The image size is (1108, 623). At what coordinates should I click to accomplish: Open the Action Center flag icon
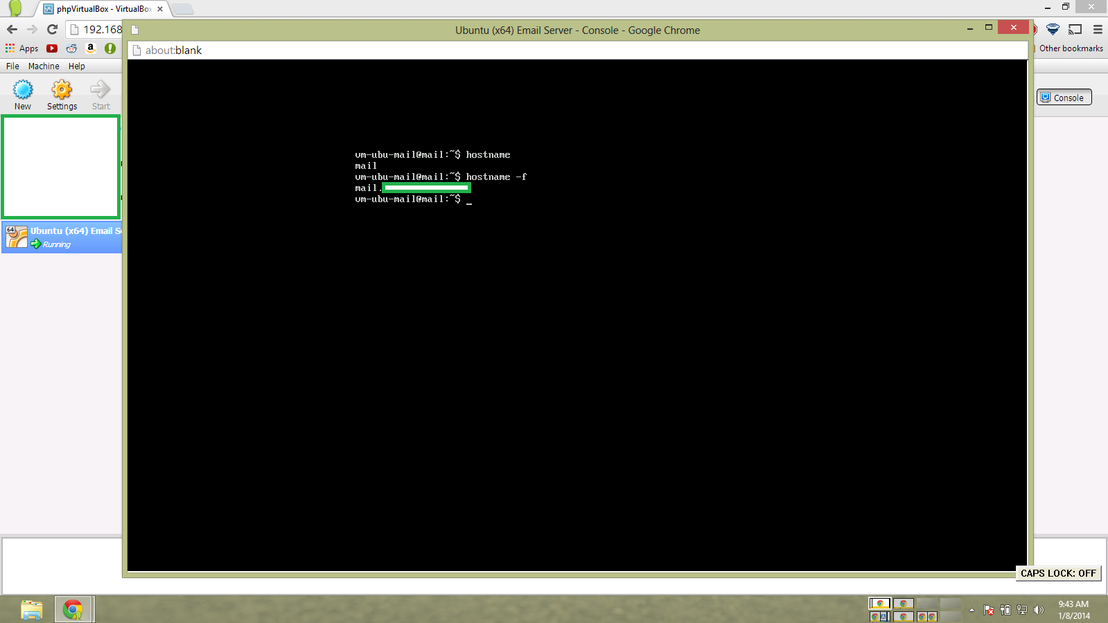[989, 610]
